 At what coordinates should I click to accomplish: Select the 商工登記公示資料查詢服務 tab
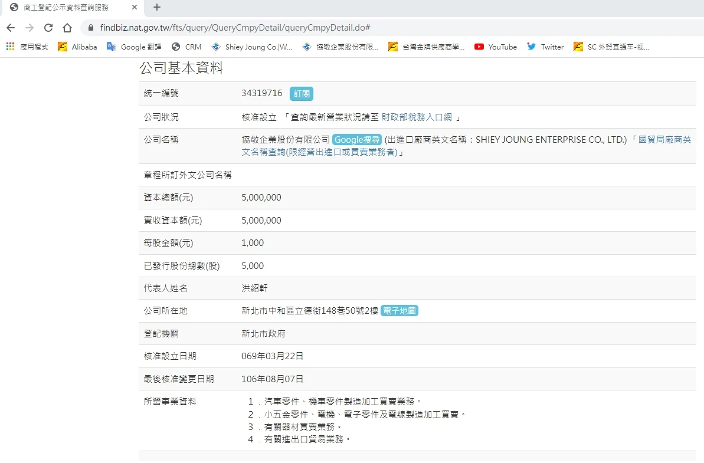(65, 8)
